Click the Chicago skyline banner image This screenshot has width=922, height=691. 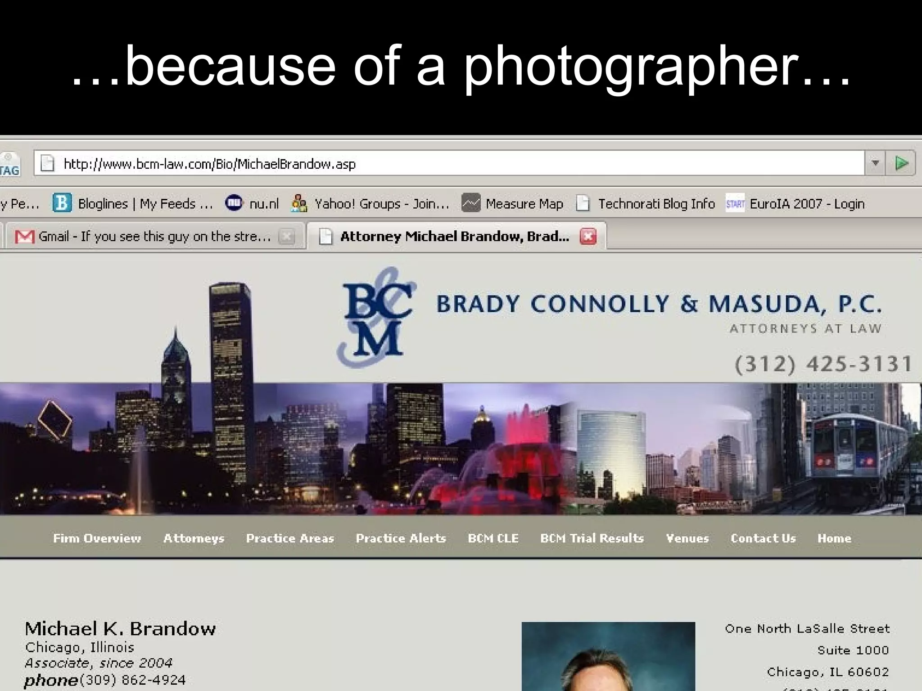point(461,449)
